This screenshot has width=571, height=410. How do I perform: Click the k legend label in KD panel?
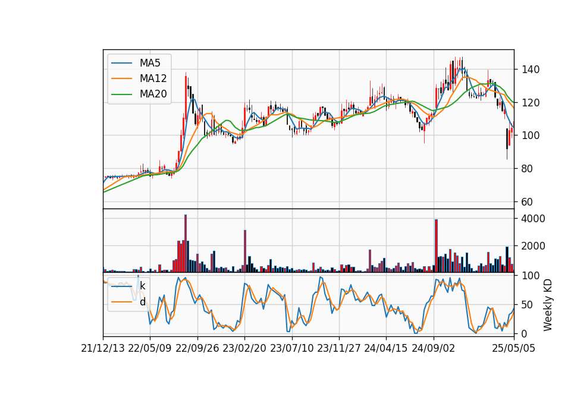click(x=142, y=286)
